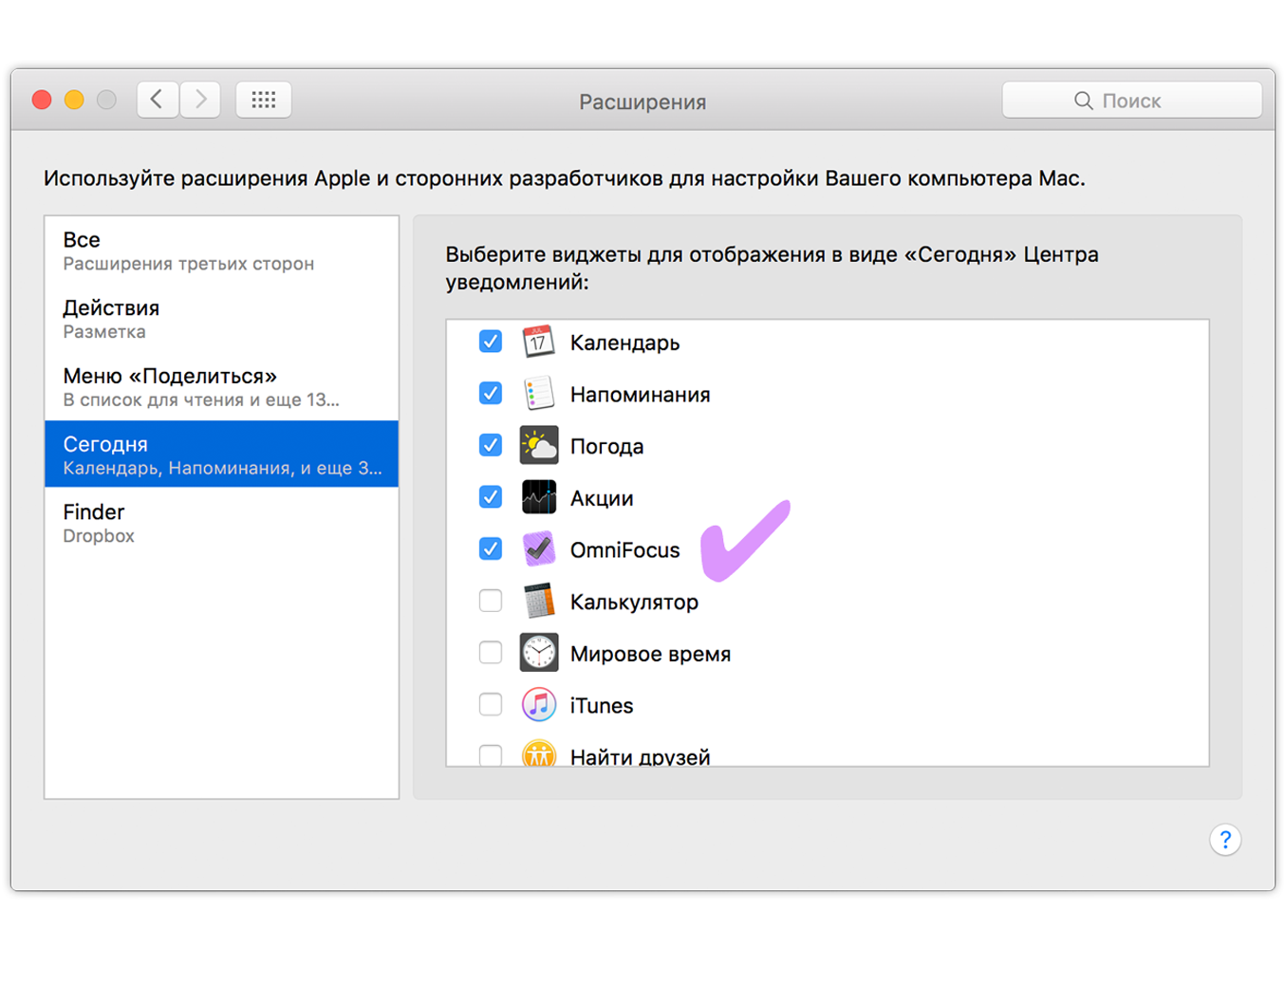This screenshot has width=1285, height=1002.
Task: Click the iTunes widget icon
Action: (538, 705)
